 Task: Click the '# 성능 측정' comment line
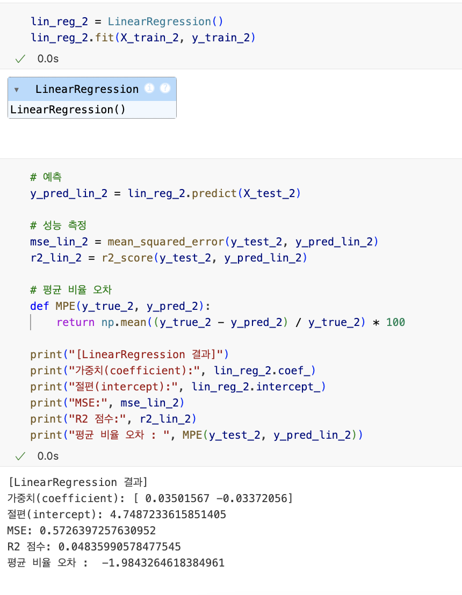[x=59, y=226]
